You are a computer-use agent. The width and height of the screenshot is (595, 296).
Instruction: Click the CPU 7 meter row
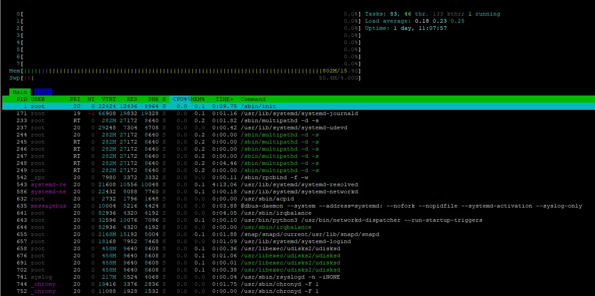188,64
